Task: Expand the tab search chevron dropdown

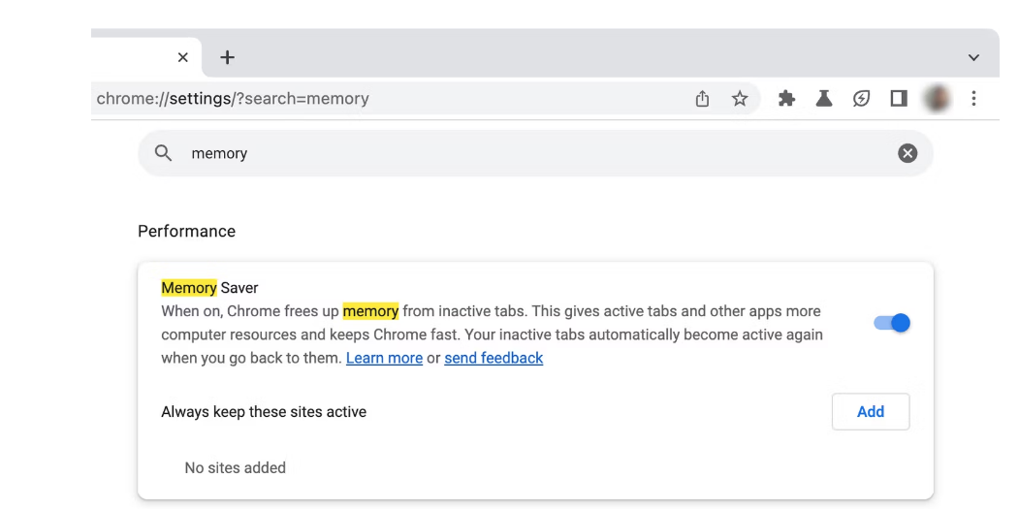Action: (x=973, y=58)
